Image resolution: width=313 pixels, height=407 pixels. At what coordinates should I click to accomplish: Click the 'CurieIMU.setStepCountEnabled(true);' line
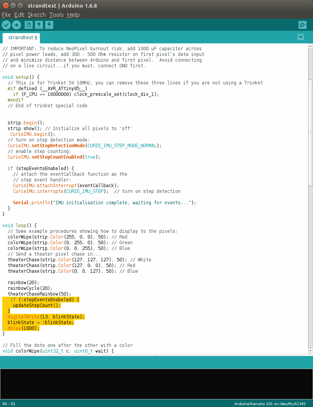pos(54,157)
